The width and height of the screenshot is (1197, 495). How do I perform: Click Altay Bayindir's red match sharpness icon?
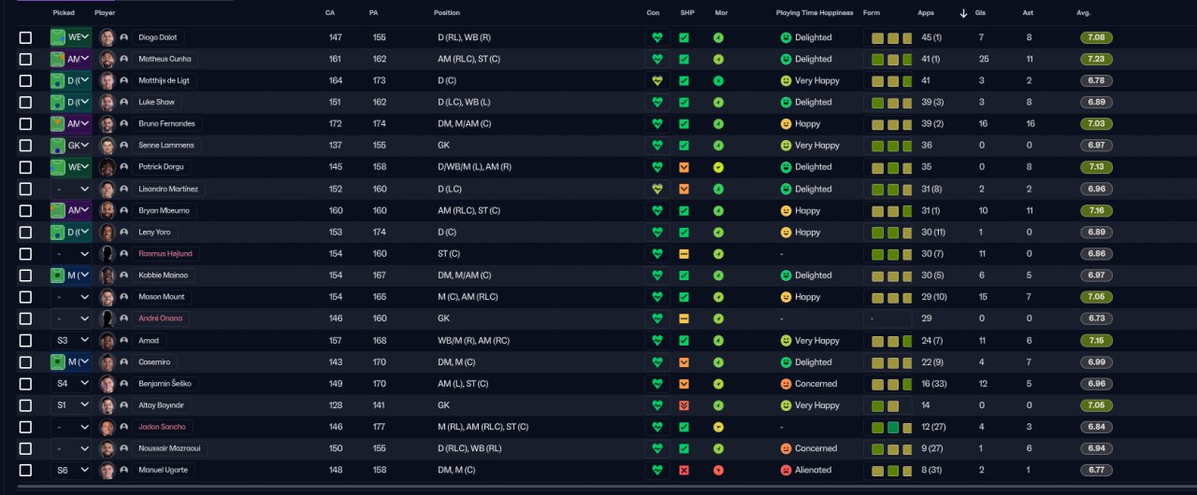pyautogui.click(x=684, y=405)
